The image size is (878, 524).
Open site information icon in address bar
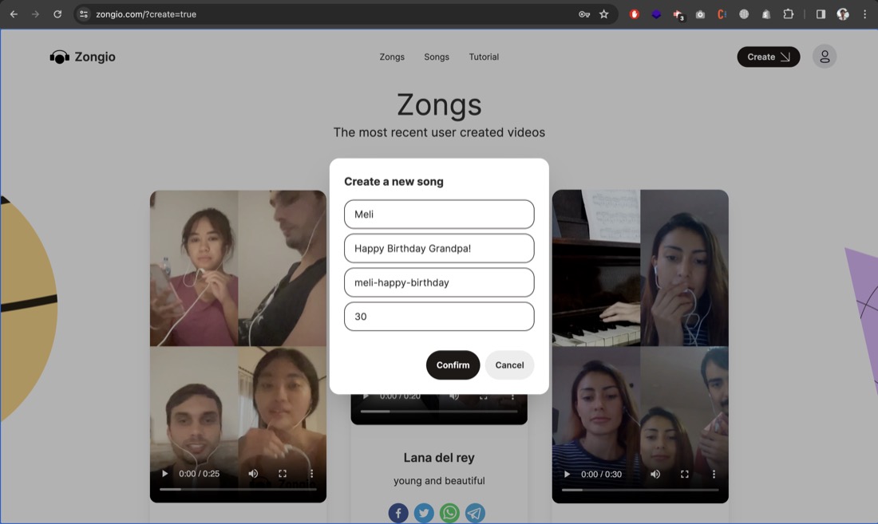tap(84, 14)
